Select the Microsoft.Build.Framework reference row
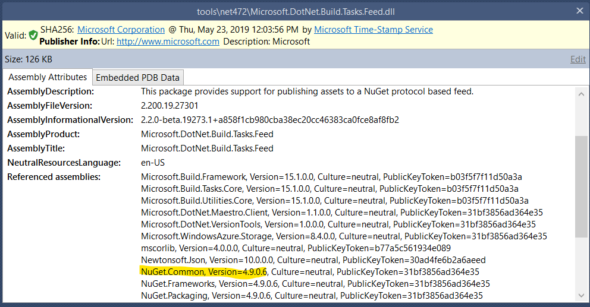This screenshot has width=590, height=307. (x=331, y=177)
